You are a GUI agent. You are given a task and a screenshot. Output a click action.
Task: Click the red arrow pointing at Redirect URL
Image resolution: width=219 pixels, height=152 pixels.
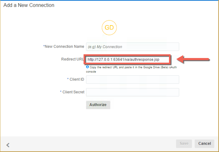(193, 59)
